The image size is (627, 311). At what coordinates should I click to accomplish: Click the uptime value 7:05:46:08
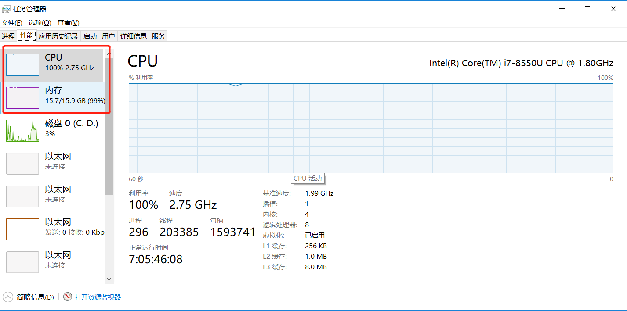[156, 259]
